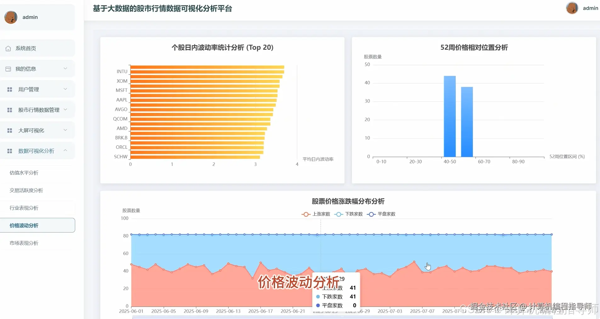Click the 2025-07-03 date axis label
The height and width of the screenshot is (319, 600).
coord(390,311)
